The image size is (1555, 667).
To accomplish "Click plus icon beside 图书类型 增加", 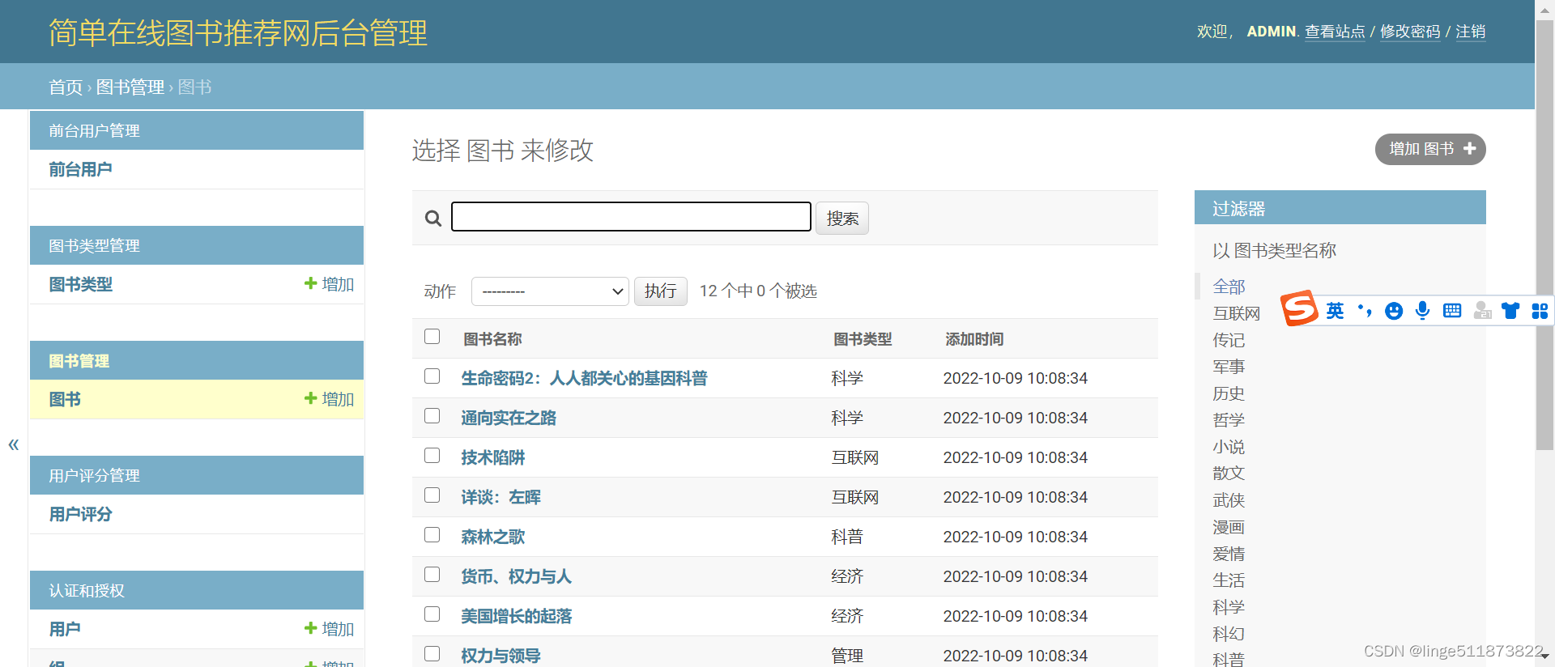I will click(x=310, y=283).
